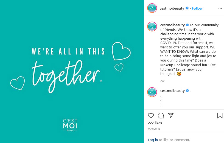This screenshot has width=224, height=143.
Task: Click the cestmoibeauty username in the caption
Action: (172, 25)
